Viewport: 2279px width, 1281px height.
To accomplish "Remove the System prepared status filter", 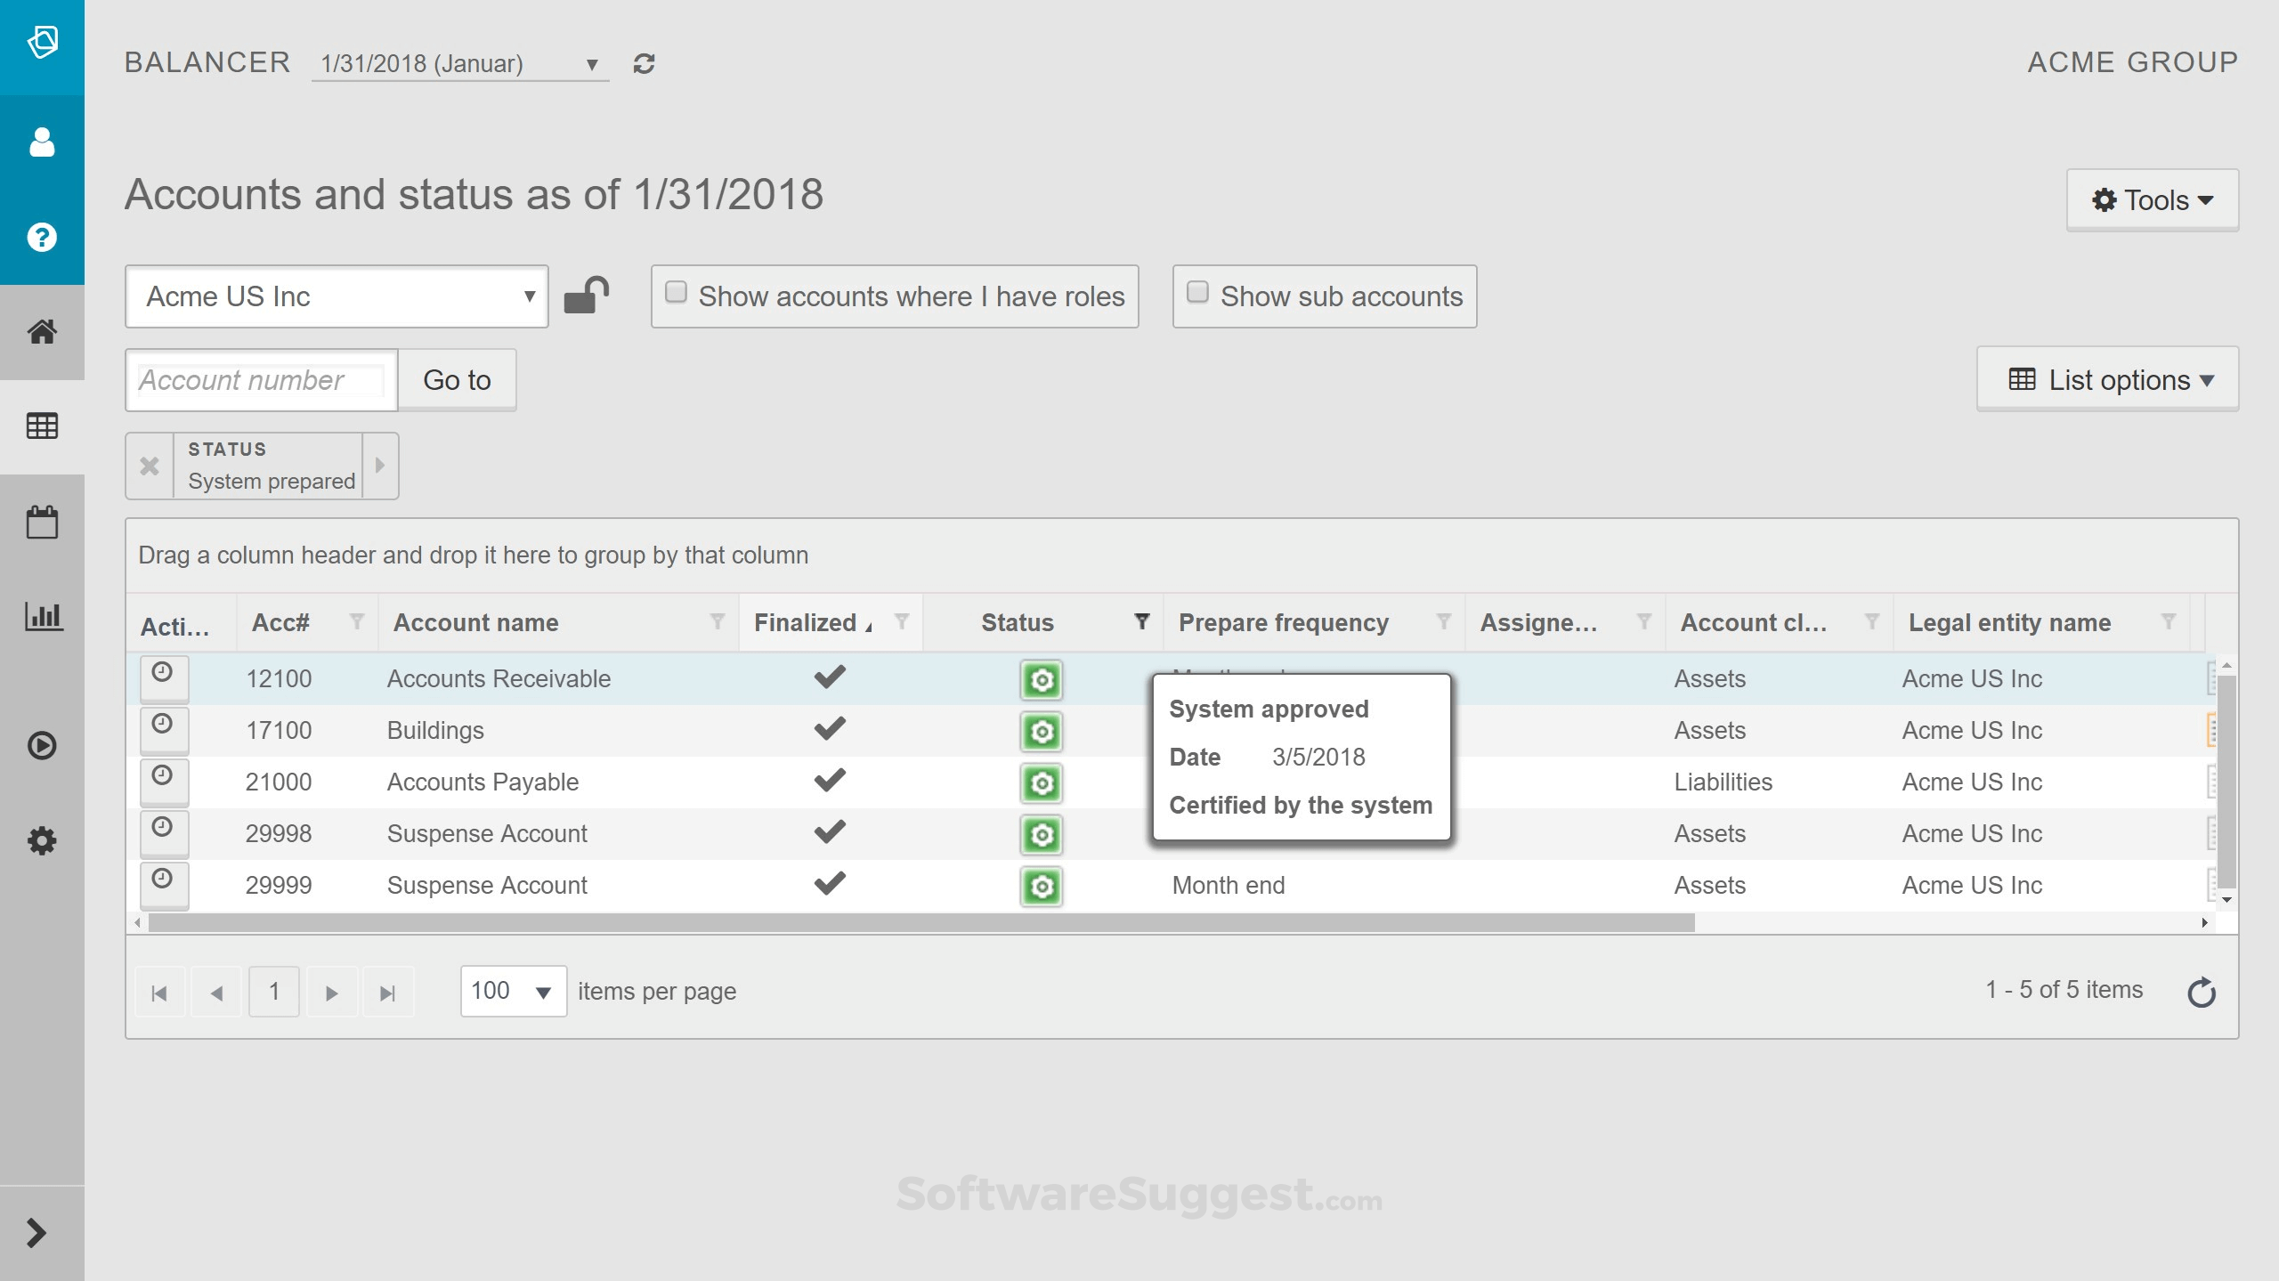I will 150,466.
